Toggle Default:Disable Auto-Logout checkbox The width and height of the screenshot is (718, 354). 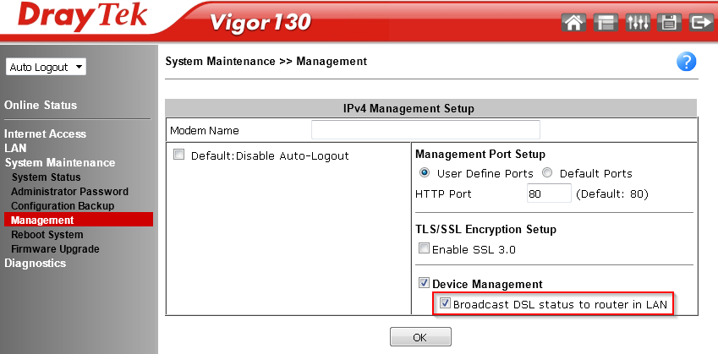178,155
